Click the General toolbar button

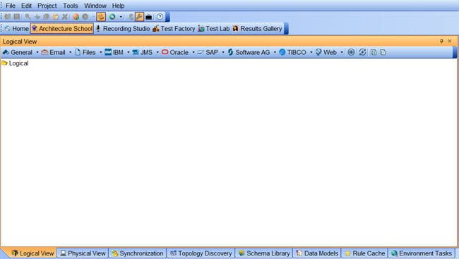(18, 53)
